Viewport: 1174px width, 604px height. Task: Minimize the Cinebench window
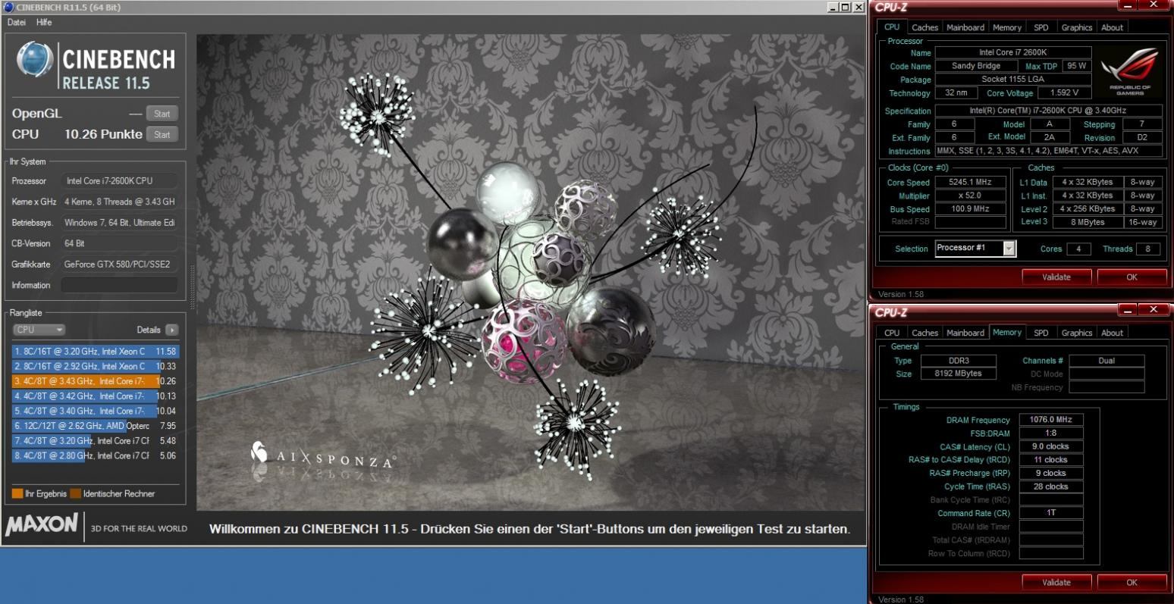click(x=833, y=7)
